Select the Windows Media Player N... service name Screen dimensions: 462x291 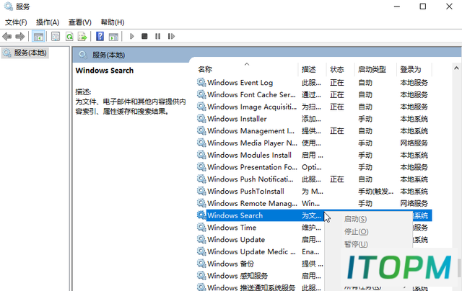[x=252, y=143]
